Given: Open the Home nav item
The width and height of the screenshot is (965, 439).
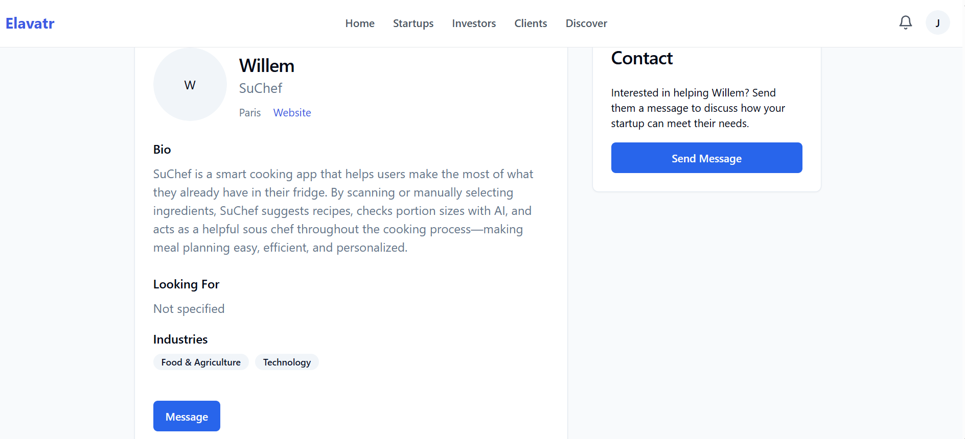Looking at the screenshot, I should [x=360, y=23].
